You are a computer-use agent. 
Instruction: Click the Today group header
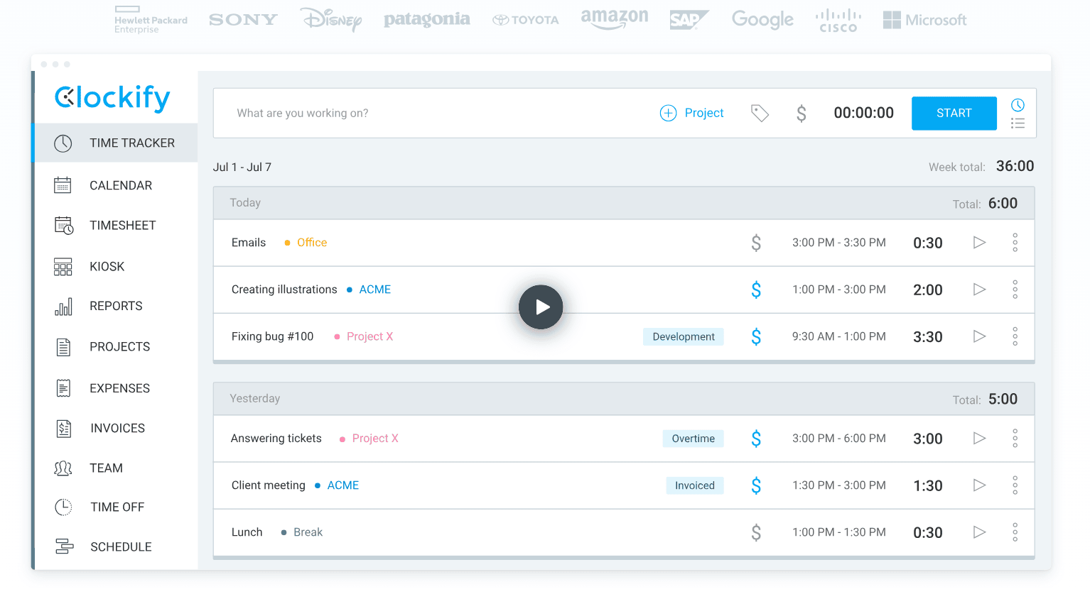[624, 203]
